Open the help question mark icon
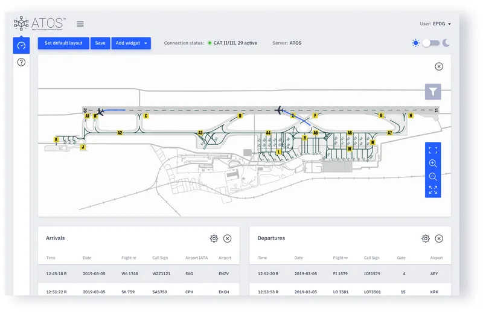Screen dimensions: 483x312 pos(21,62)
